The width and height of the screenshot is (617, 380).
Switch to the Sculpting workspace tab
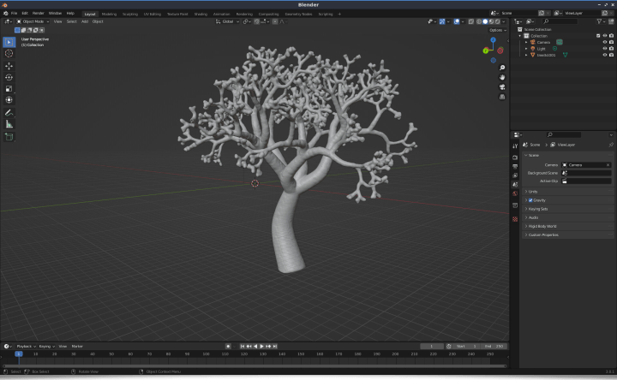point(130,15)
